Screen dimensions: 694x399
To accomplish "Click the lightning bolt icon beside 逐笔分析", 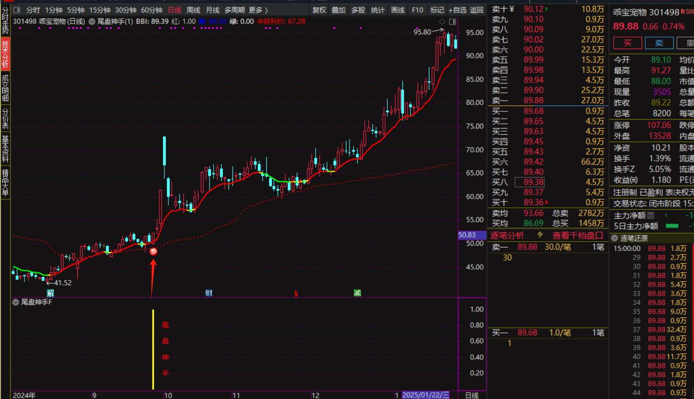I will [x=540, y=235].
